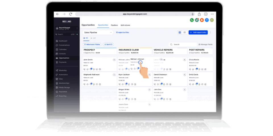Click the Add opportunity button
Image resolution: width=273 pixels, height=136 pixels.
198,32
